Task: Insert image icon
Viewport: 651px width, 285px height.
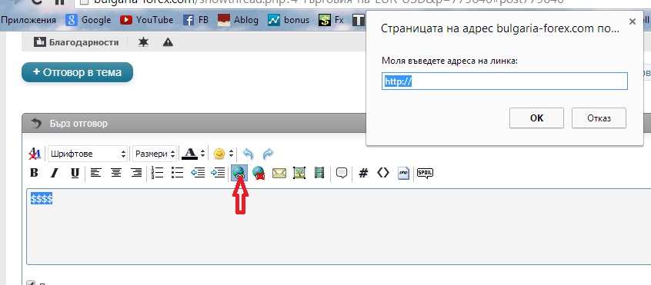Action: coord(299,173)
